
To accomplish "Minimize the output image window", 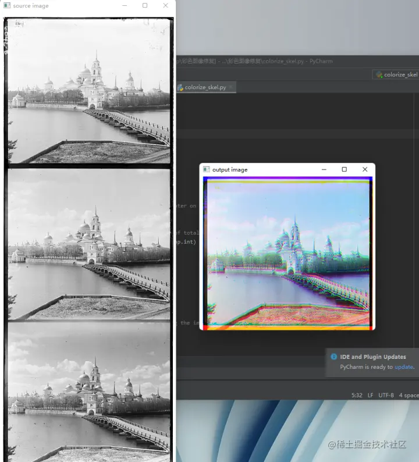I will click(x=324, y=170).
